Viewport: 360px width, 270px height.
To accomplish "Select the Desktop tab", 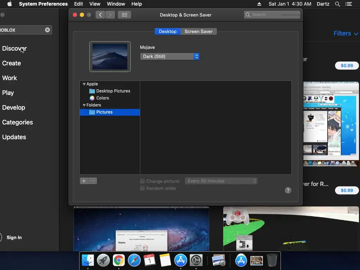I will [x=168, y=31].
